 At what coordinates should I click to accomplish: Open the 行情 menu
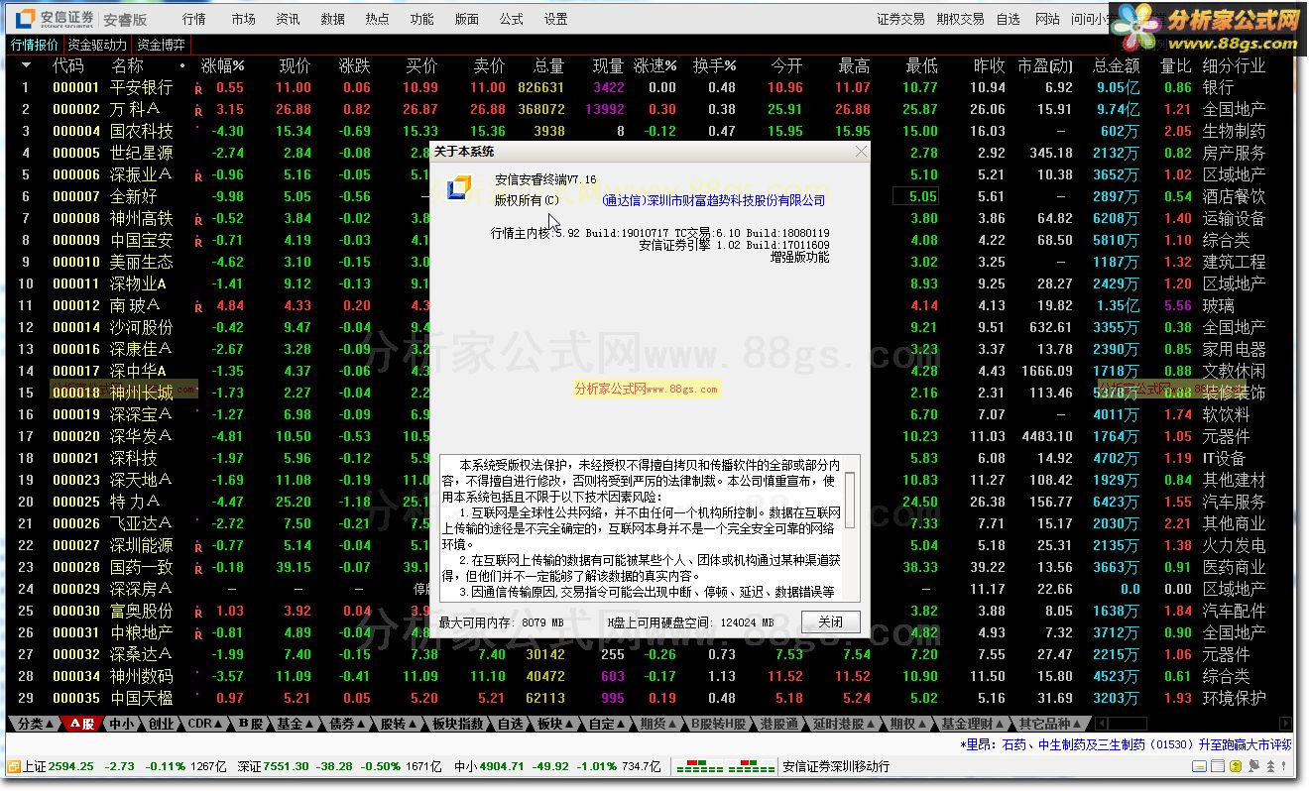(194, 19)
